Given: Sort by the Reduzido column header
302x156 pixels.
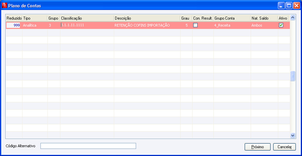Looking at the screenshot, I should click(14, 18).
